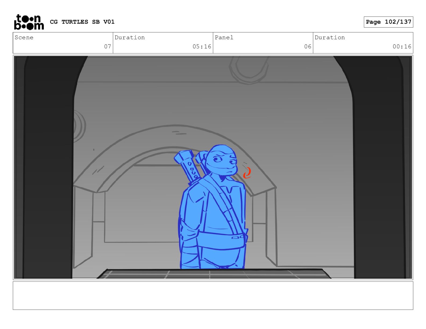Select the scene duration value '05:16'

[202, 47]
